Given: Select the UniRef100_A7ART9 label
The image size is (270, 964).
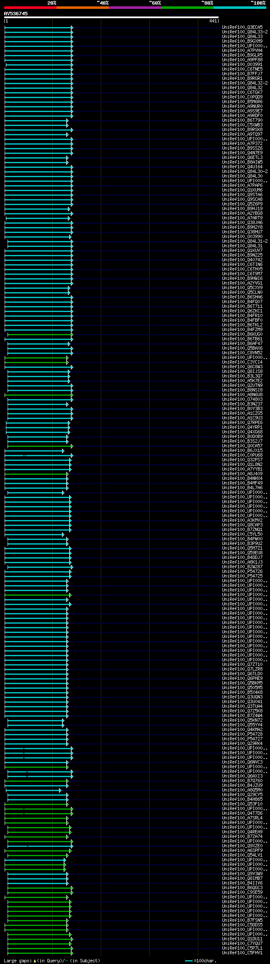Looking at the screenshot, I should 242,218.
